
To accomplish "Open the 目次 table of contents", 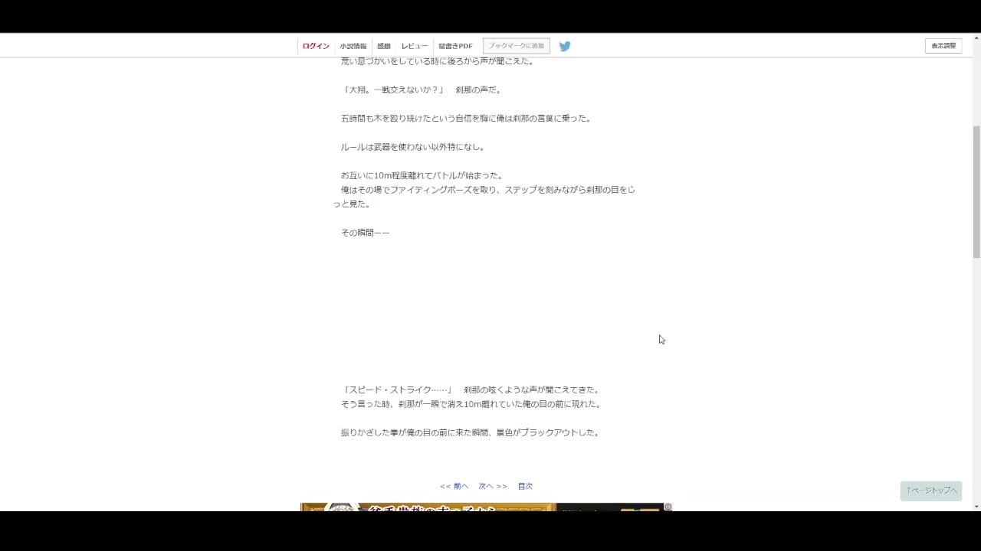I will coord(524,485).
